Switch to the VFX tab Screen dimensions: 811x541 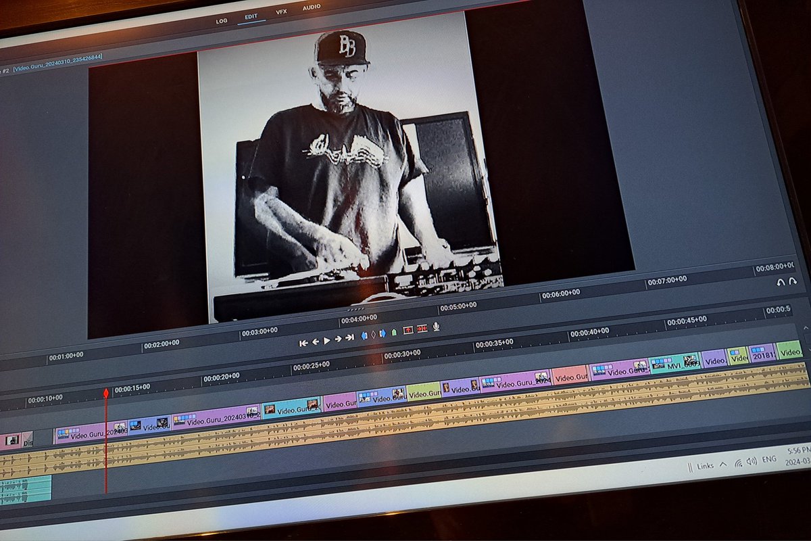point(282,12)
